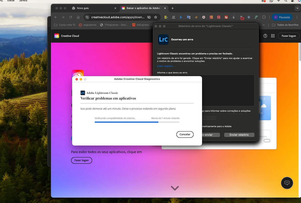Open the Chrome three-dot menu
This screenshot has height=203, width=301.
[297, 17]
